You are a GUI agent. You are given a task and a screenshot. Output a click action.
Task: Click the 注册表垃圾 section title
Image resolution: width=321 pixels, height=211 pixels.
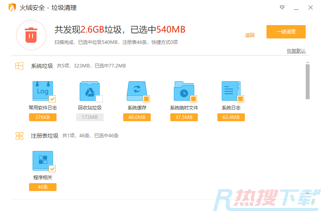point(45,136)
